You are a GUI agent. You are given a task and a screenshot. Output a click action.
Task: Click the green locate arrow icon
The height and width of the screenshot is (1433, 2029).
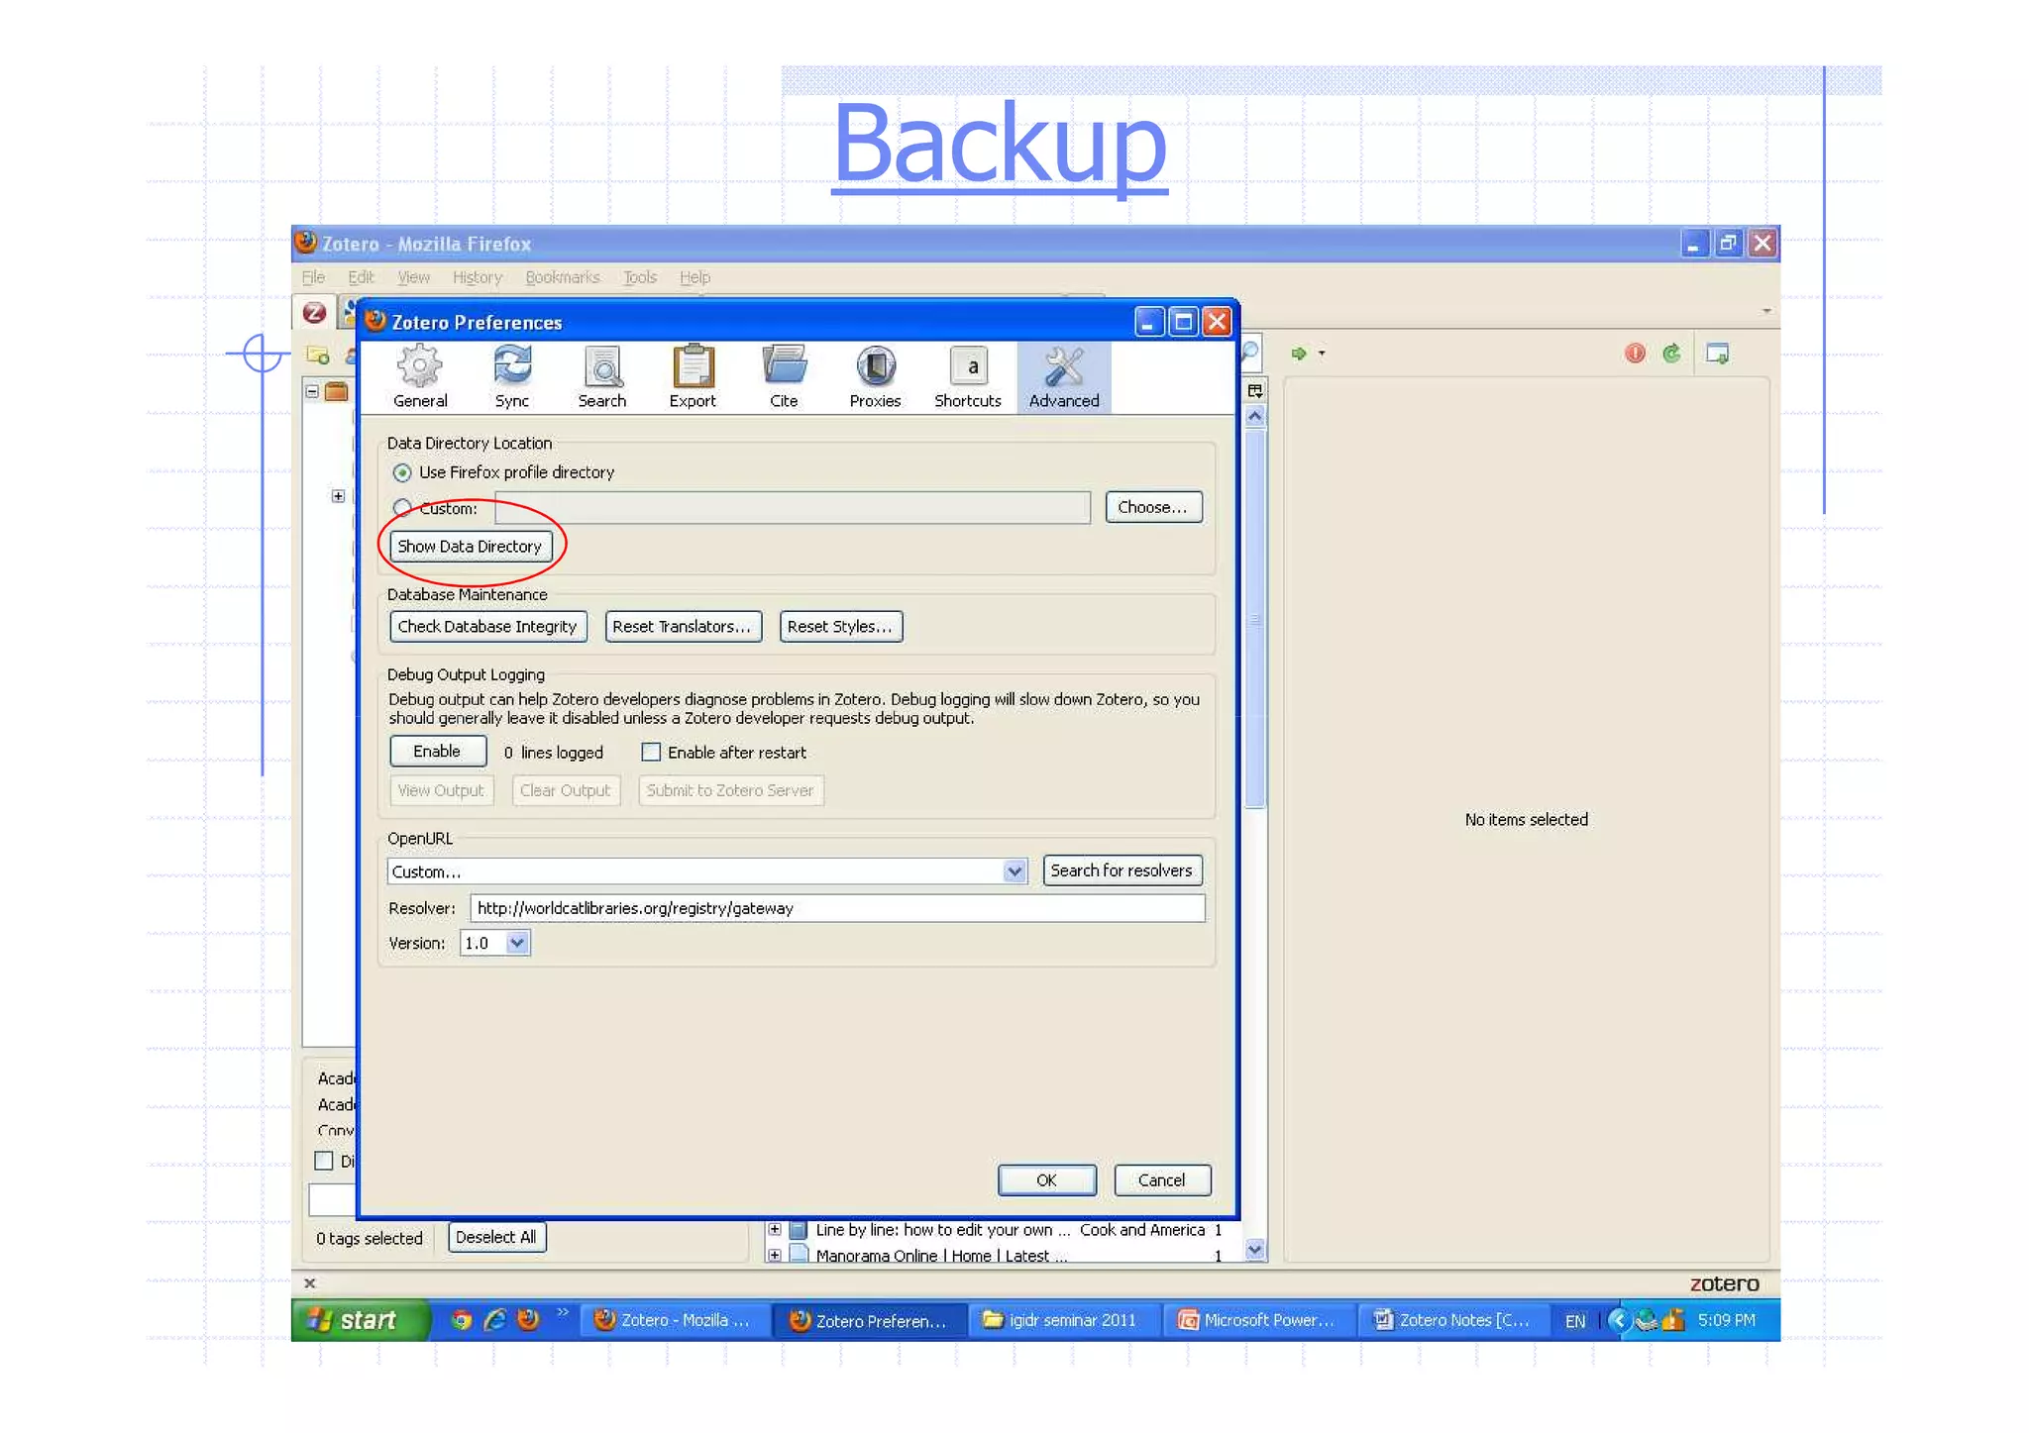(1299, 353)
